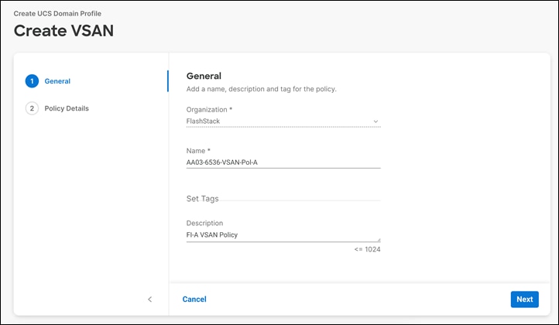
Task: Select step 1 circle for General
Action: (32, 81)
